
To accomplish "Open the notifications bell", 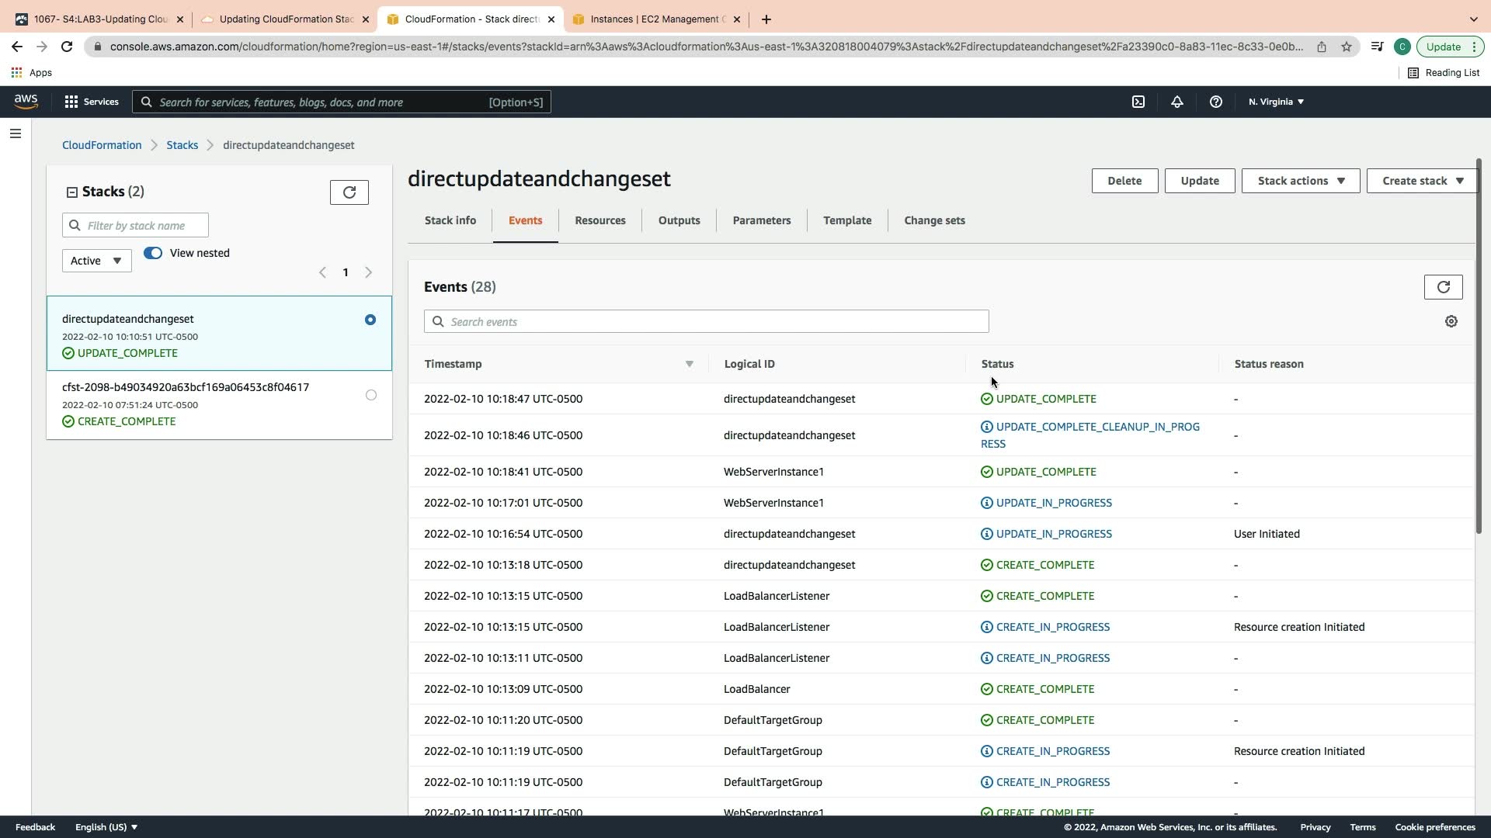I will 1177,102.
